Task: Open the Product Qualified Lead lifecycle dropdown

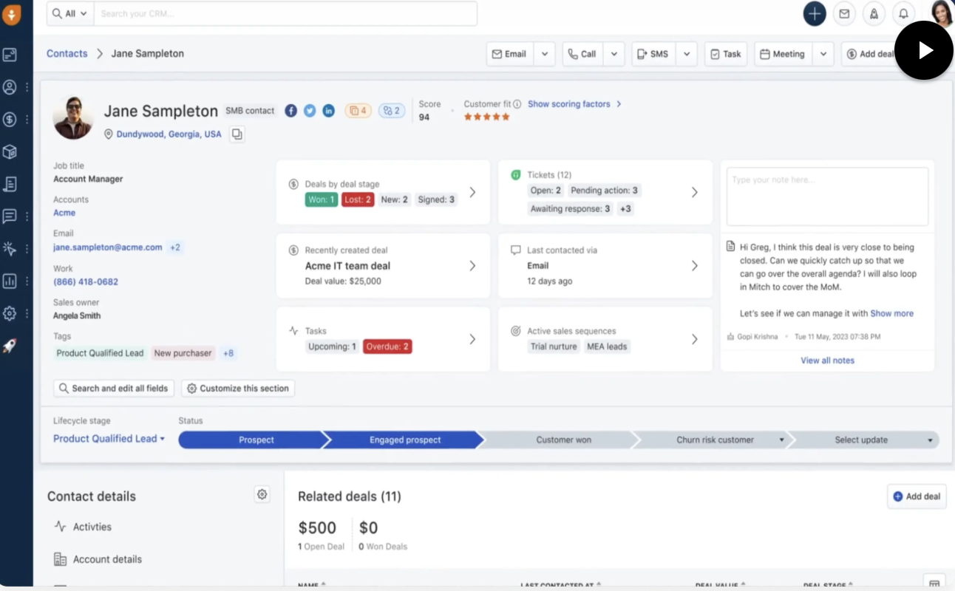Action: point(109,439)
